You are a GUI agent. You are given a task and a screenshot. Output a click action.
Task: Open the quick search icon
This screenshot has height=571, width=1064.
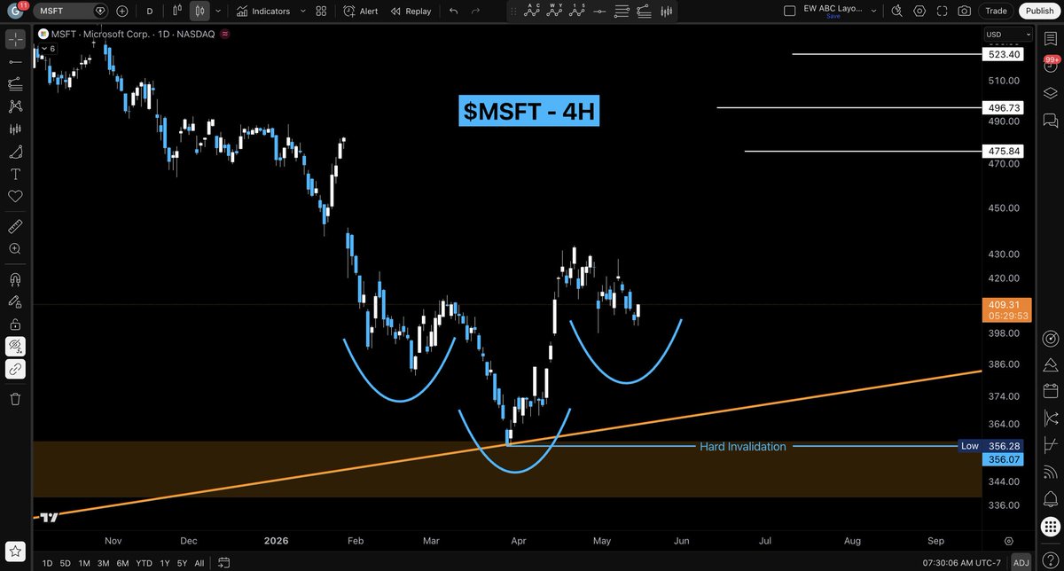pyautogui.click(x=897, y=11)
